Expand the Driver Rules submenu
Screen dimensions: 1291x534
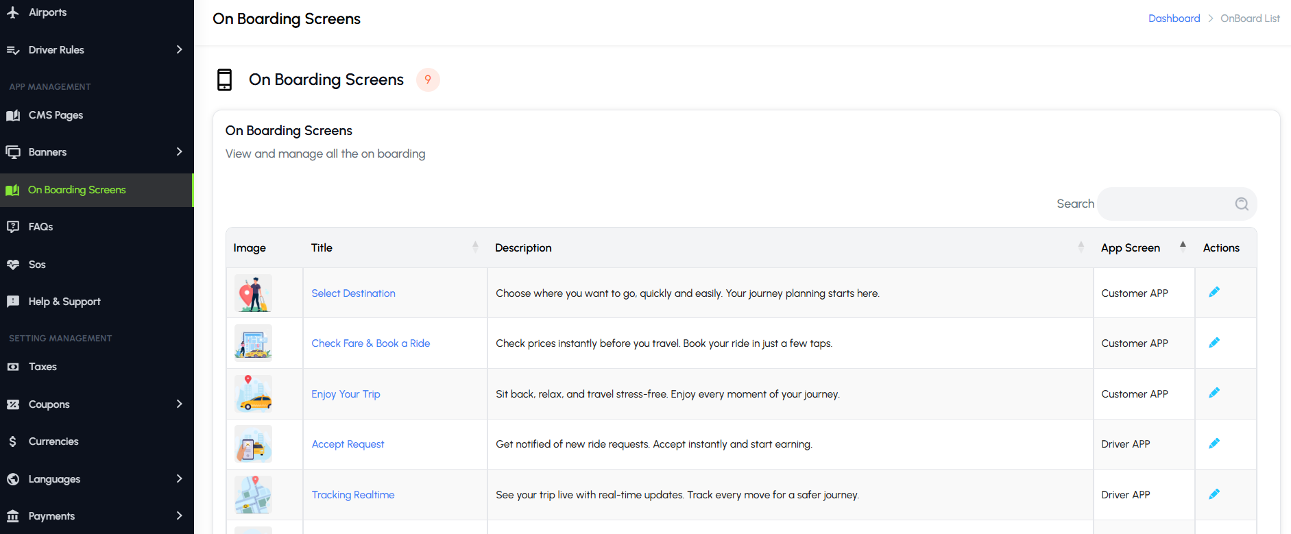point(179,49)
